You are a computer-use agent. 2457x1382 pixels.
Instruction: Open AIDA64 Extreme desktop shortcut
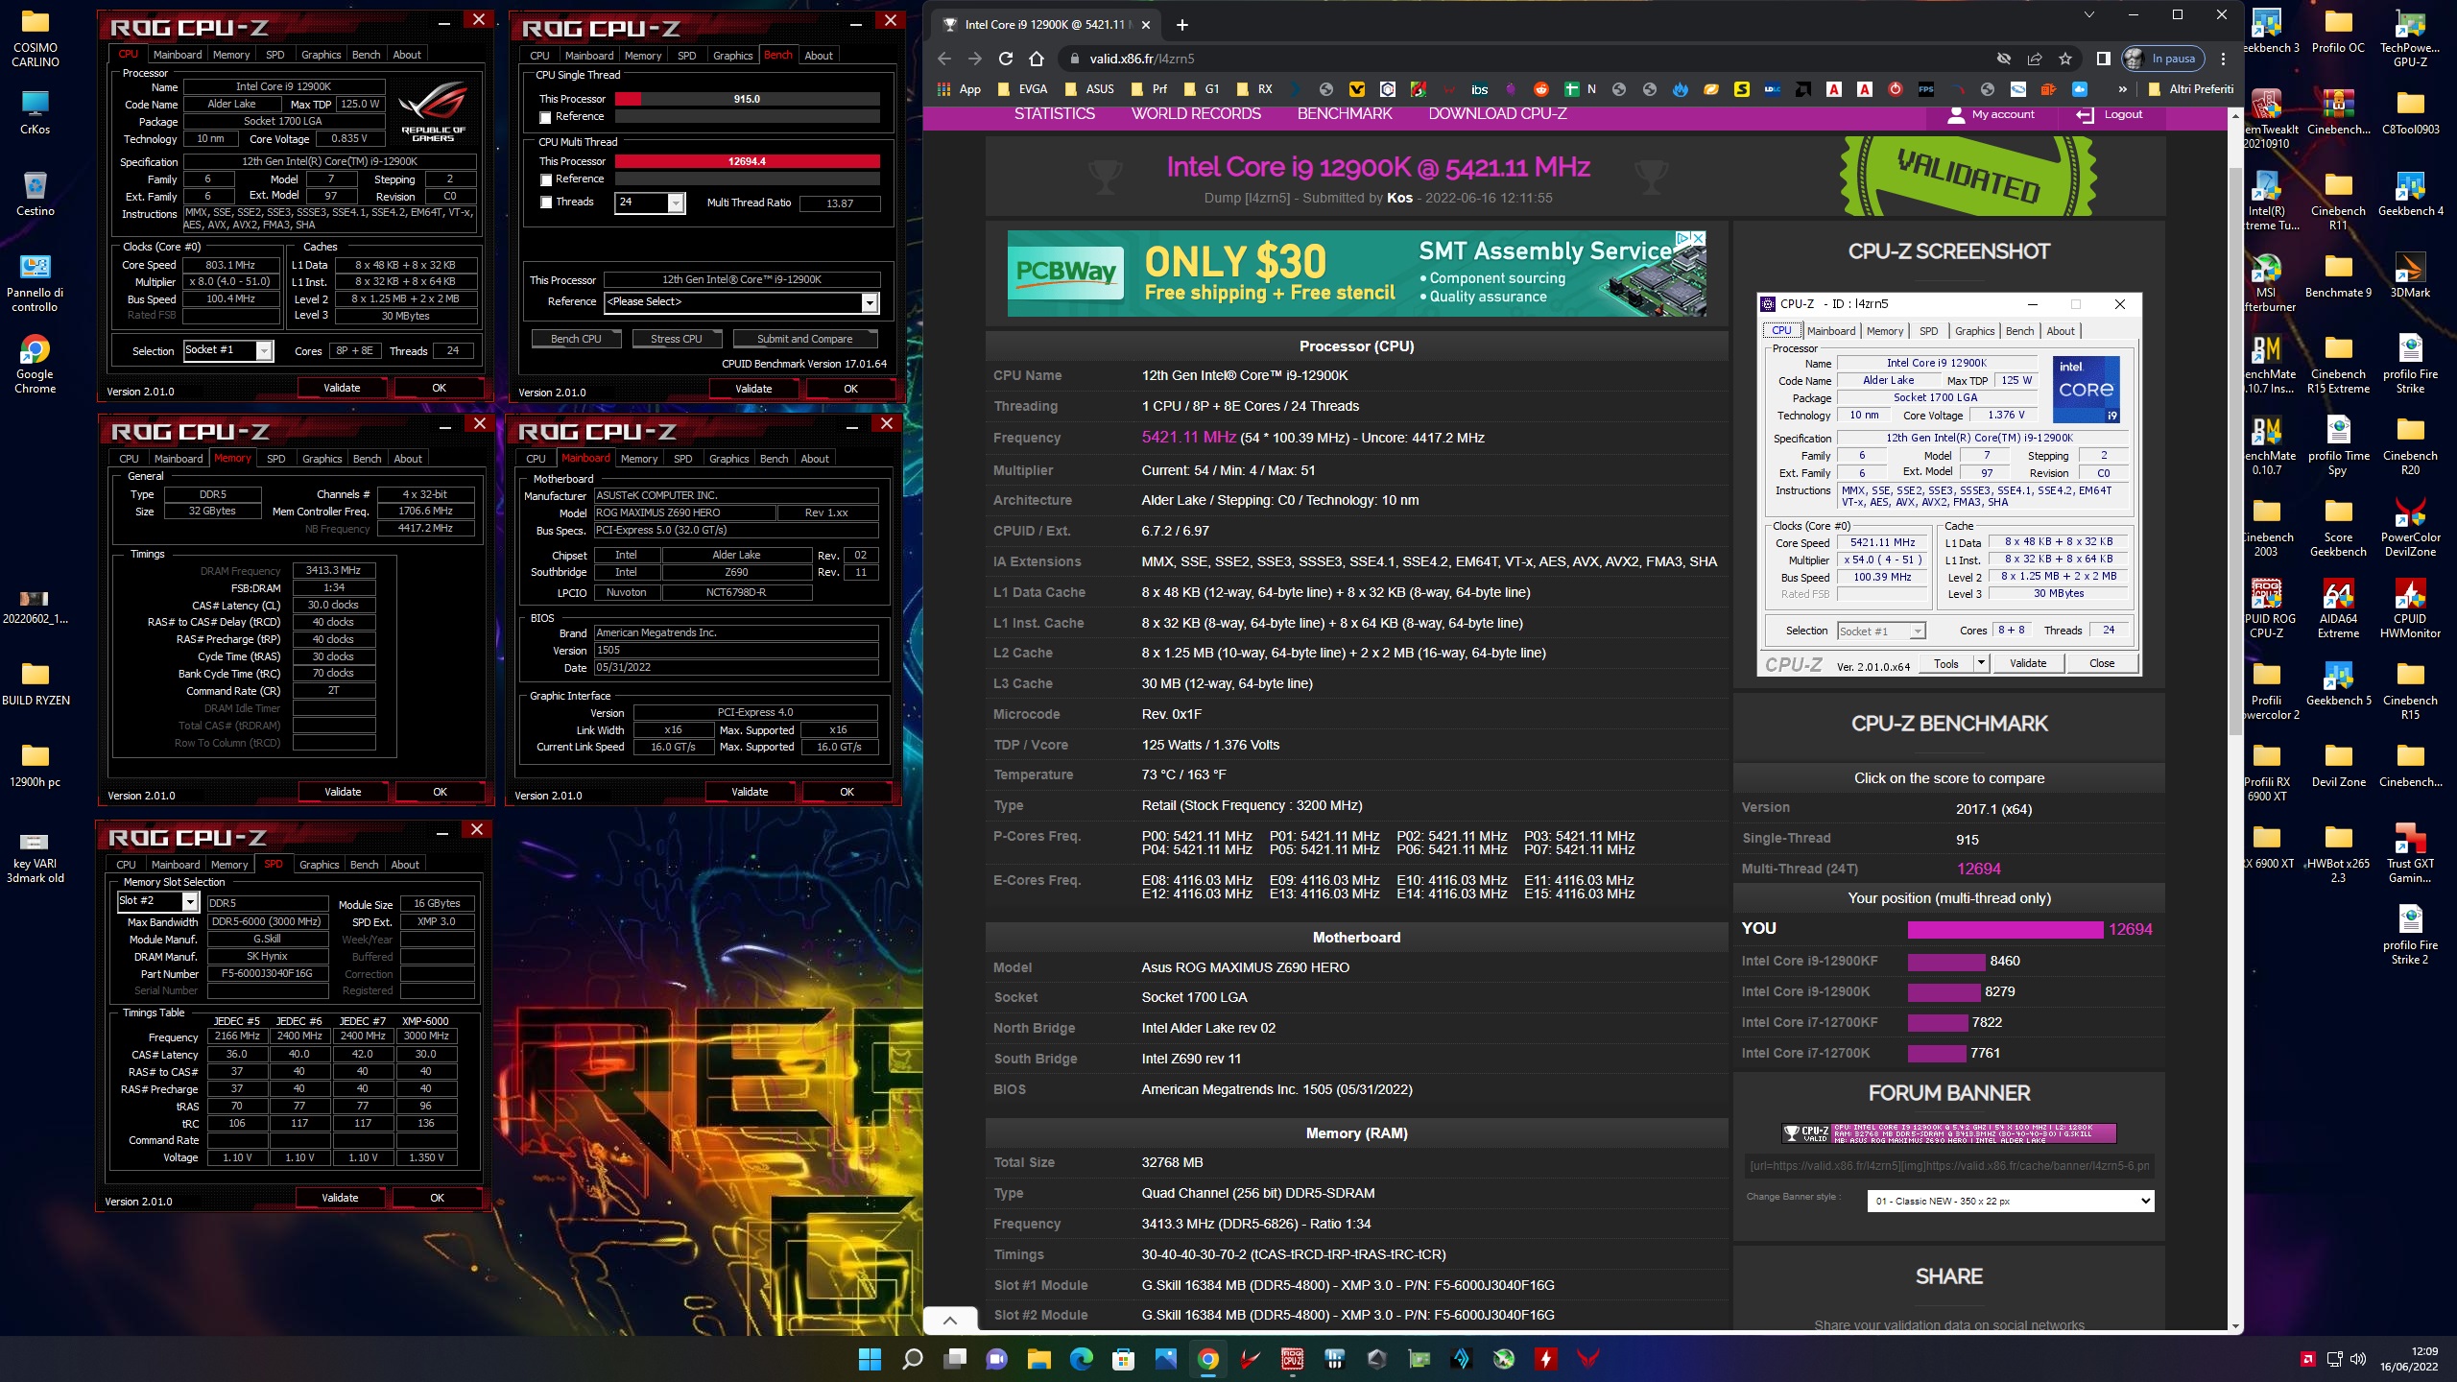2338,608
